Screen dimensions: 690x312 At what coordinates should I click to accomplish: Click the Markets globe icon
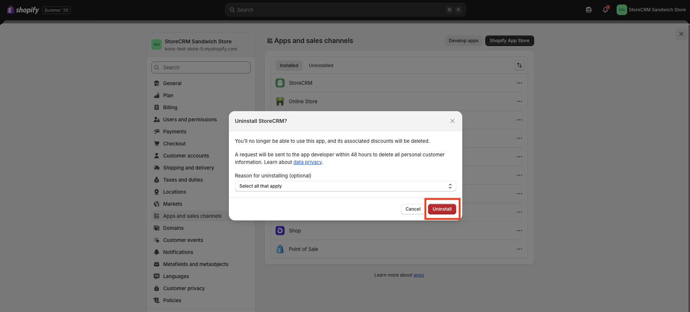point(157,204)
